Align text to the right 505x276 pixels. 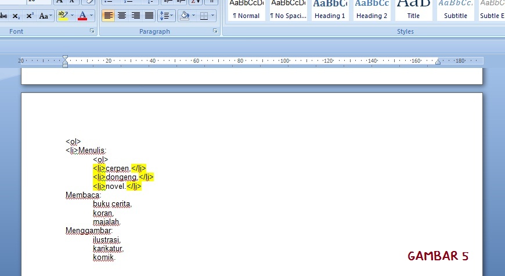[136, 16]
